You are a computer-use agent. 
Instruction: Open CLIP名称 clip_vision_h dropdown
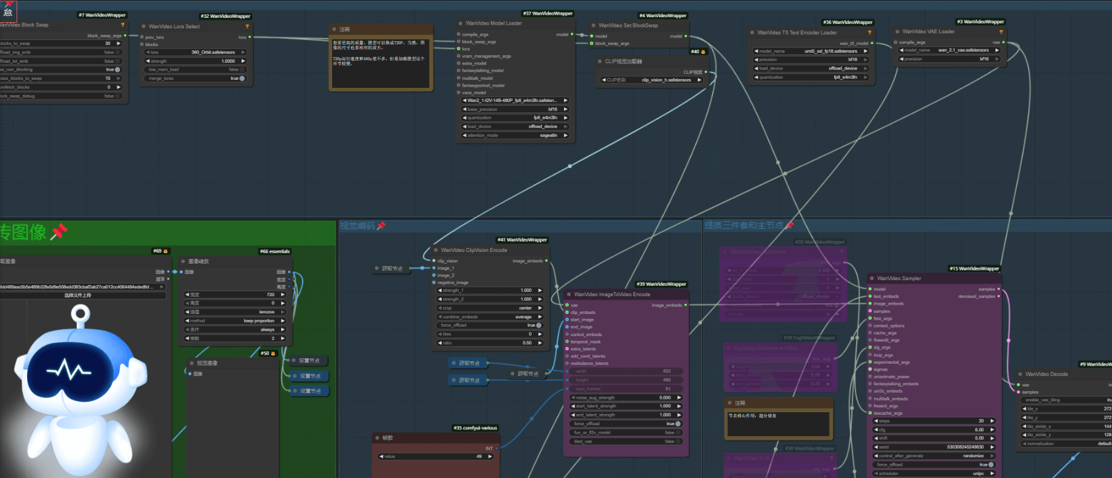pos(651,80)
